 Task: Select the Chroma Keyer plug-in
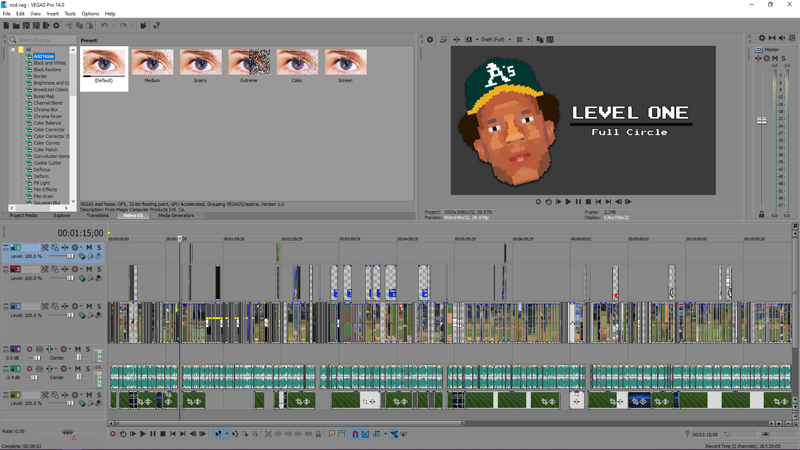click(x=48, y=116)
